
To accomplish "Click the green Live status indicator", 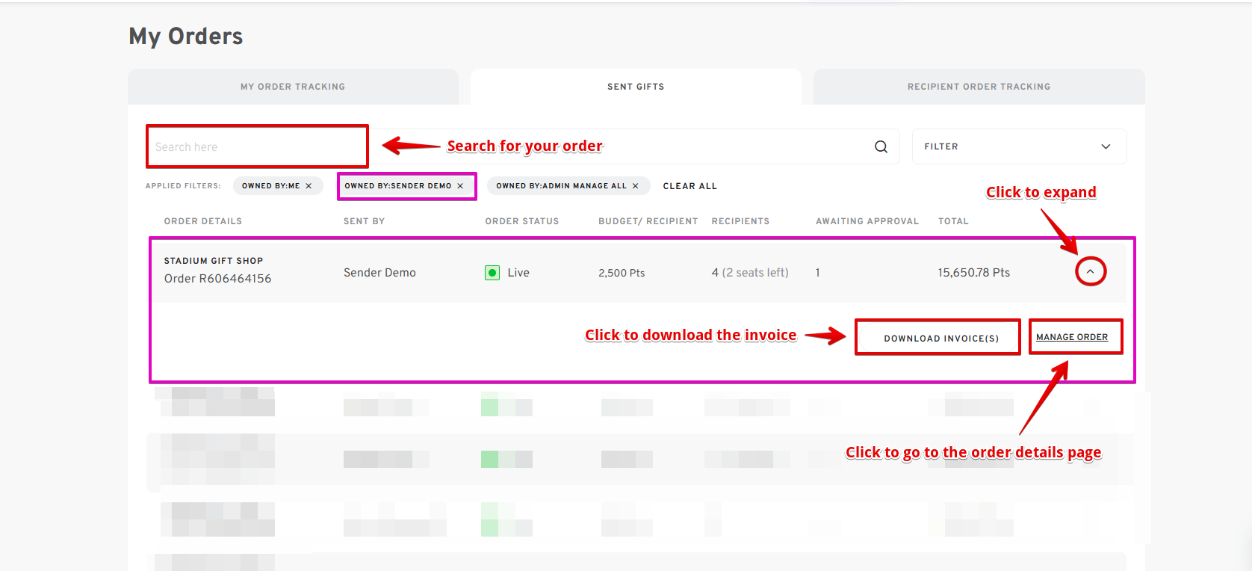I will [x=492, y=273].
